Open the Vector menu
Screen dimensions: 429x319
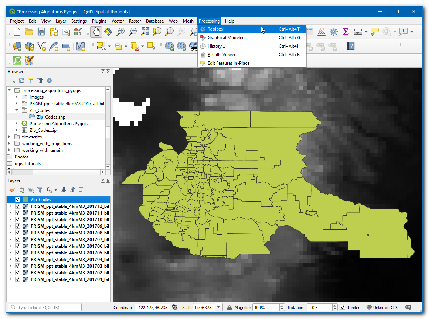tap(118, 21)
